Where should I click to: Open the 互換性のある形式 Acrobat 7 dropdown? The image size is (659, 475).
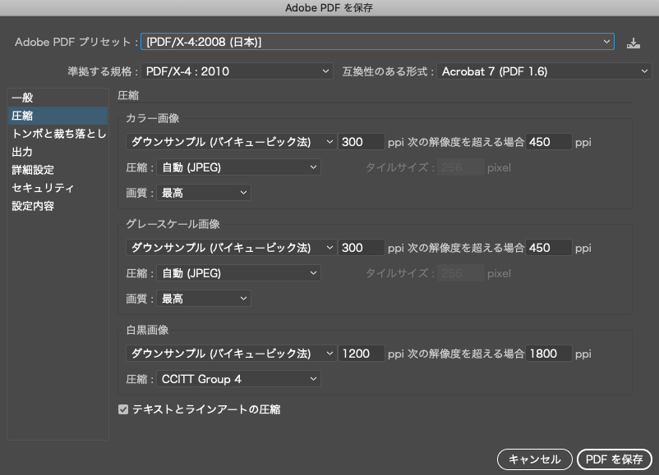tap(544, 71)
